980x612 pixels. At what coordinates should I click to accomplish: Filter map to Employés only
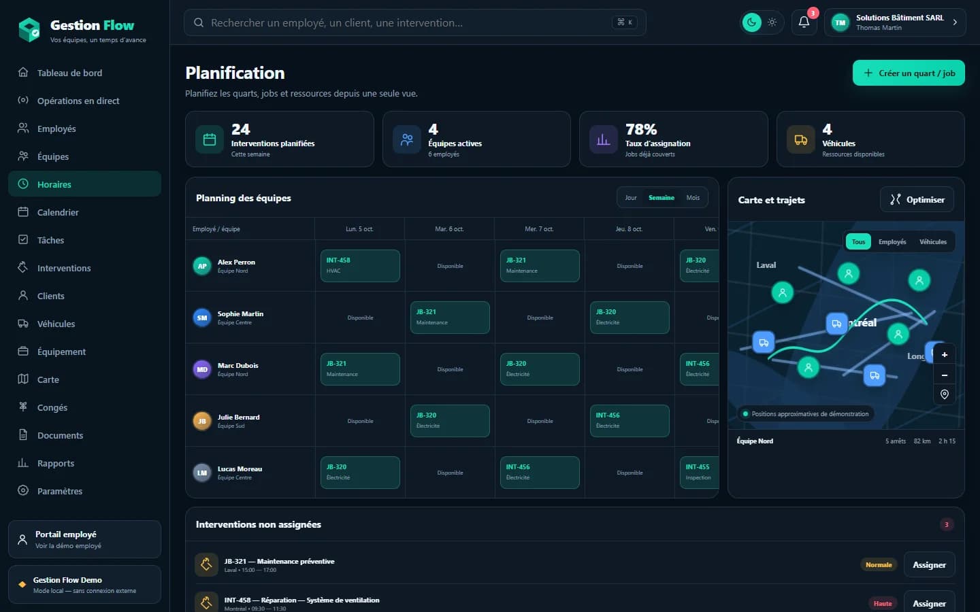pos(892,241)
